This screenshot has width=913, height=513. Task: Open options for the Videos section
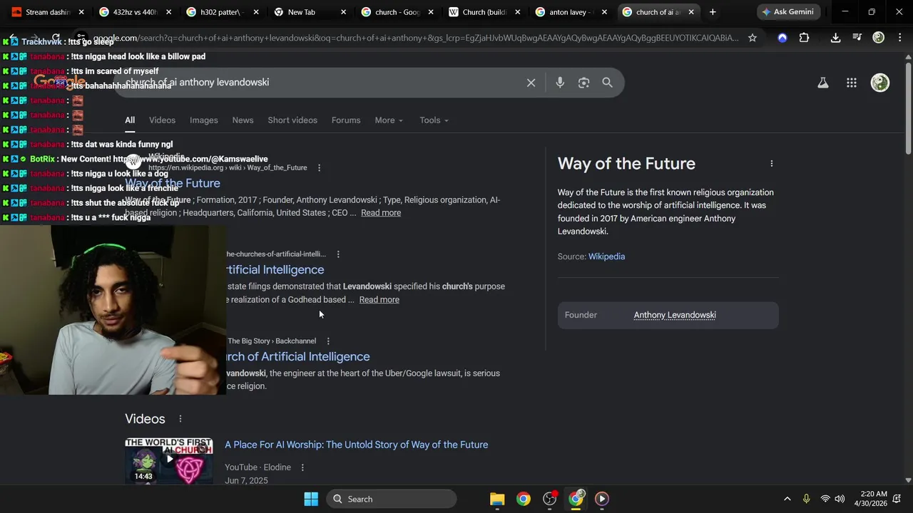click(180, 419)
